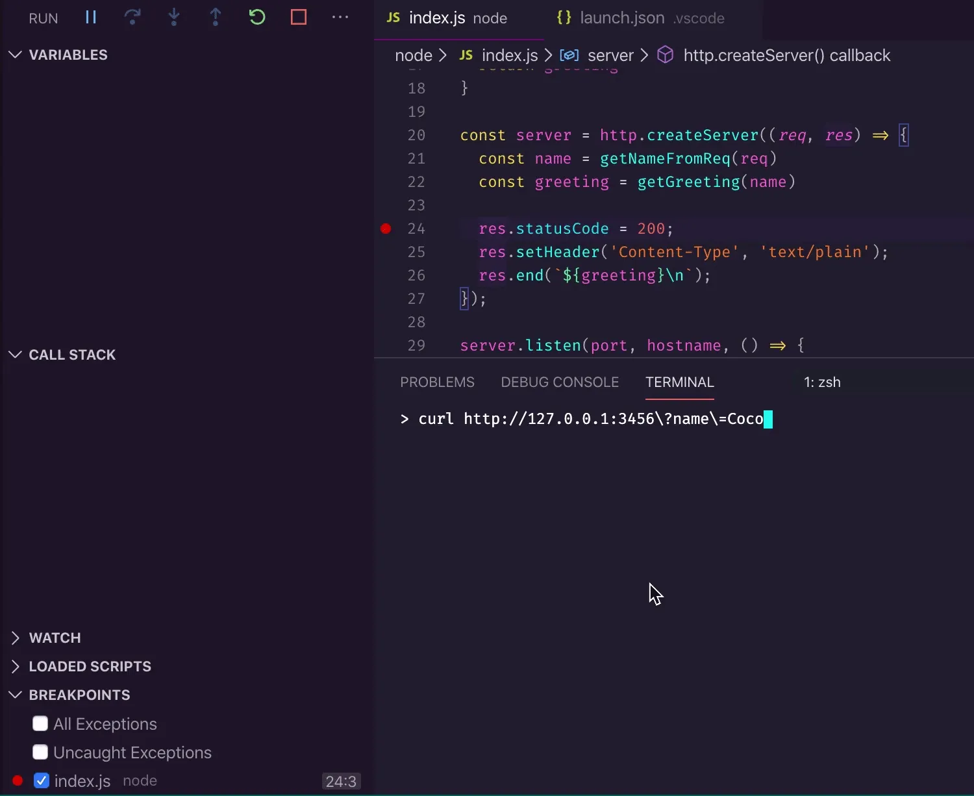Click the 'http.createServer() callback' breadcrumb
974x796 pixels.
tap(786, 55)
